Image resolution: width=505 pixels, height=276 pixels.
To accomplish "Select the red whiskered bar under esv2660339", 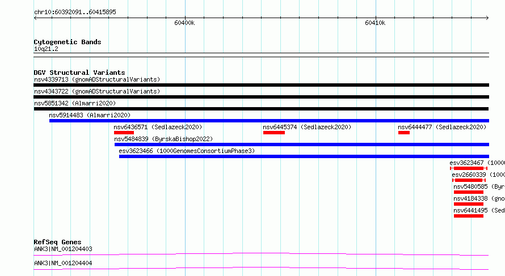I will click(469, 180).
